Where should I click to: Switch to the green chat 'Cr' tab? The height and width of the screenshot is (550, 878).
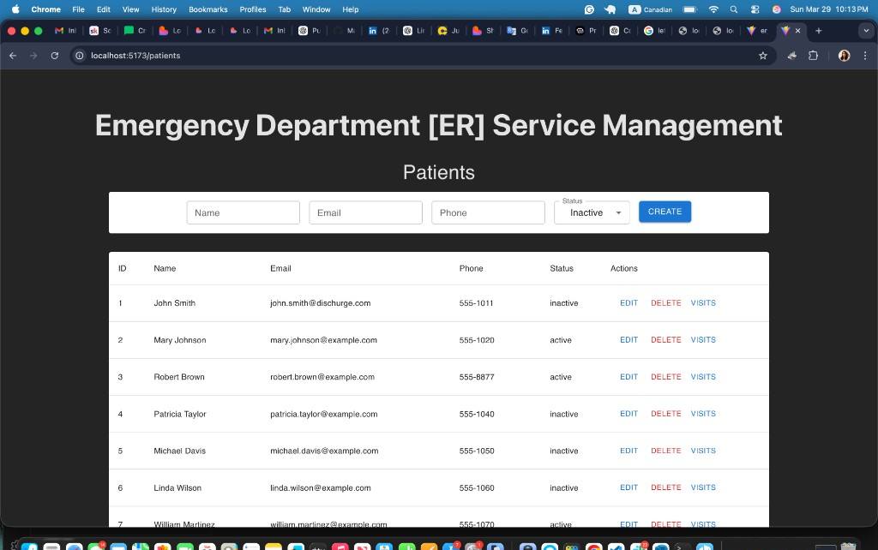(x=135, y=31)
